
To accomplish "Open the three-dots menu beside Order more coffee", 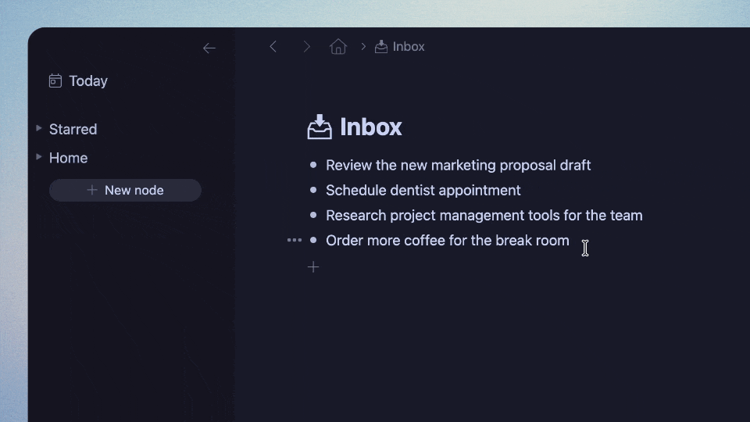I will click(294, 240).
